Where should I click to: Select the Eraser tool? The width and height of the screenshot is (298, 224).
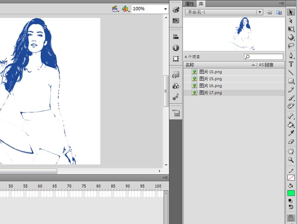(291, 141)
